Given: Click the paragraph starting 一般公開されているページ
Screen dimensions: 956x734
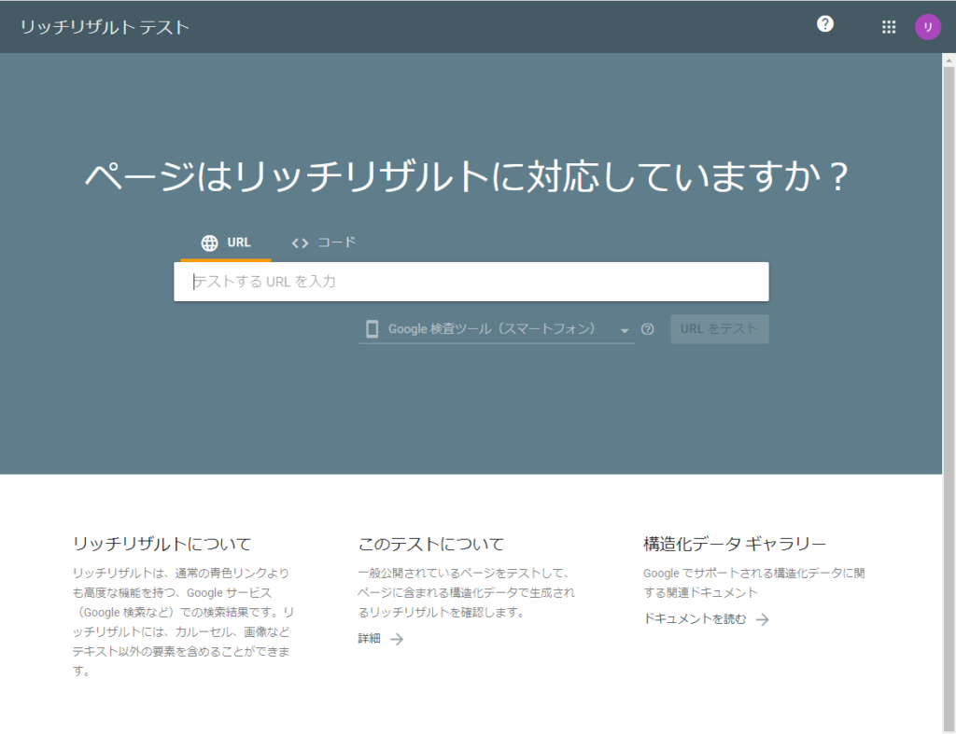Looking at the screenshot, I should (x=467, y=592).
